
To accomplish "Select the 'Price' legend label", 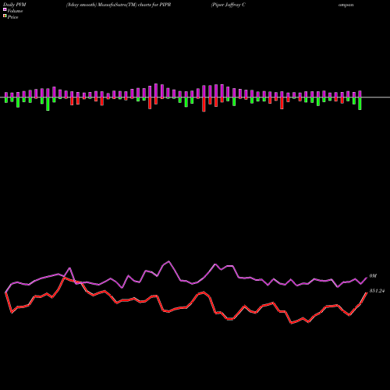I will point(12,17).
